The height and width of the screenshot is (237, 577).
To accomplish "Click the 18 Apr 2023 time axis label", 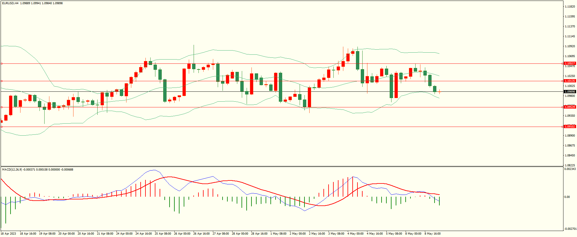I will click(8, 234).
